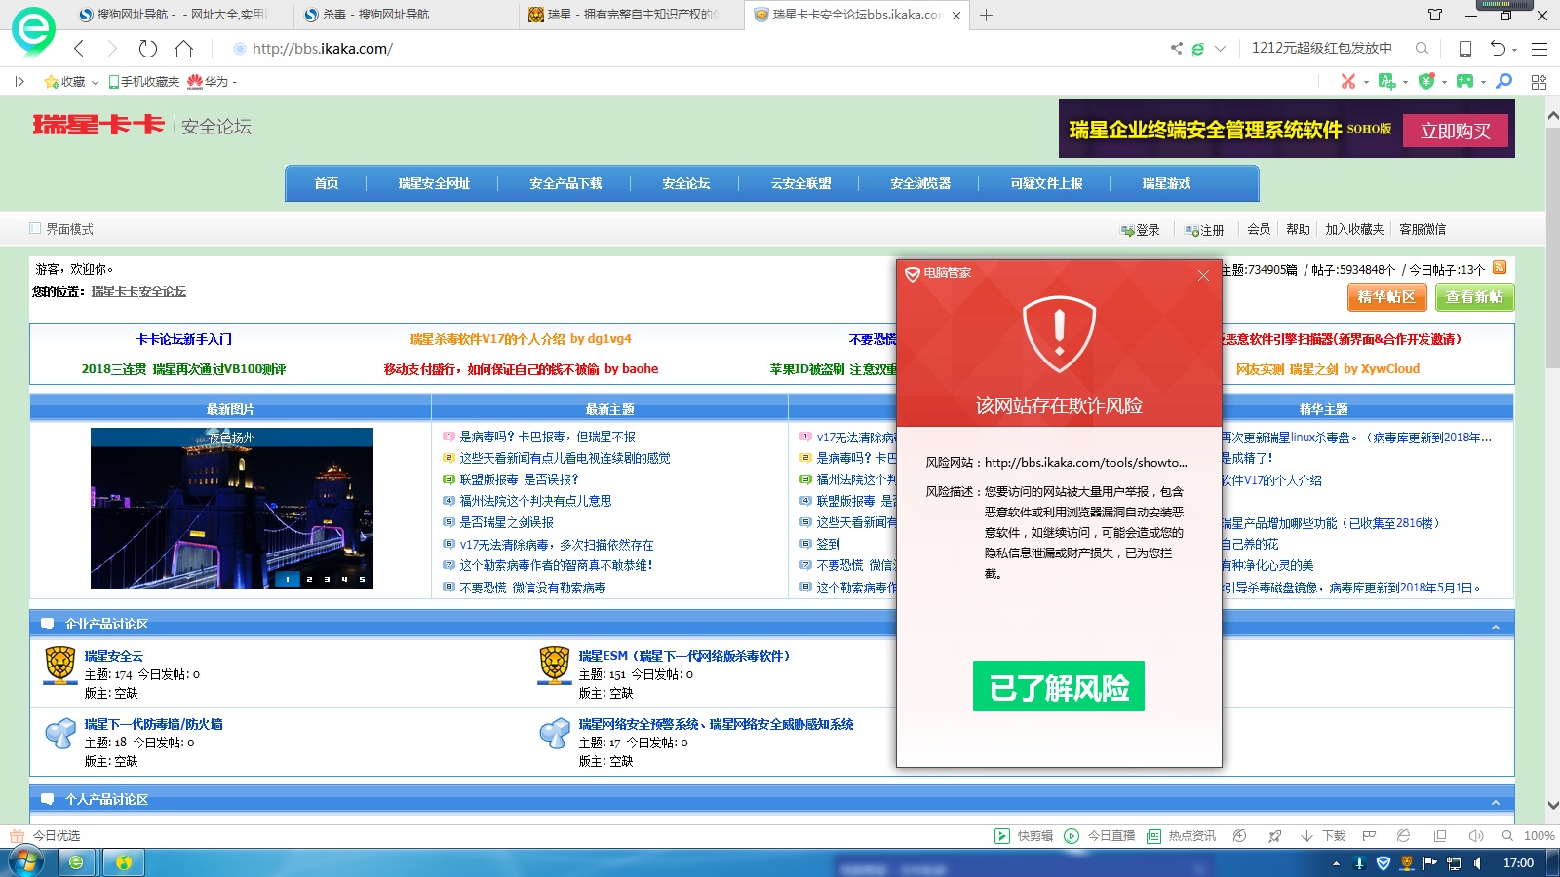Expand the 收藏 favorites dropdown arrow
The height and width of the screenshot is (877, 1560).
click(95, 82)
